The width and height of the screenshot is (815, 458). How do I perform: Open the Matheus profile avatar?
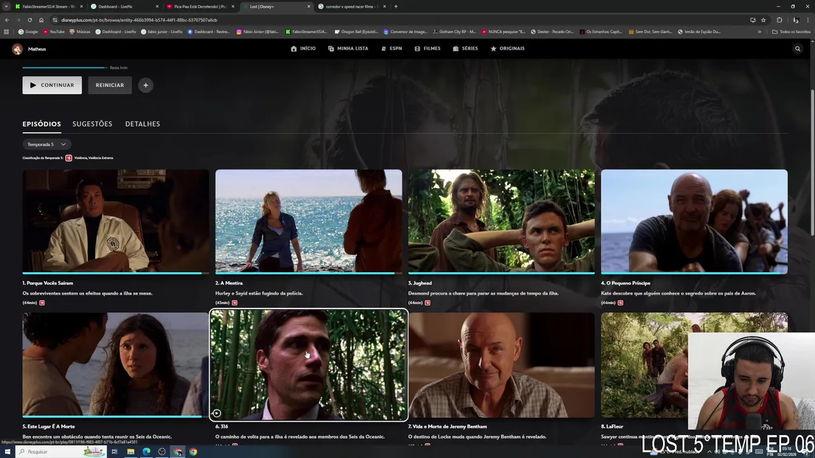[17, 49]
